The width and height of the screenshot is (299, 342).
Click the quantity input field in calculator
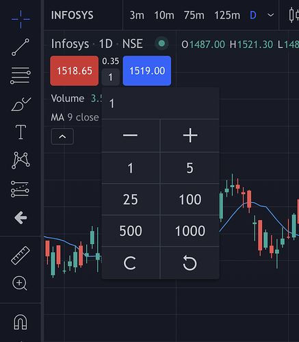coord(160,103)
